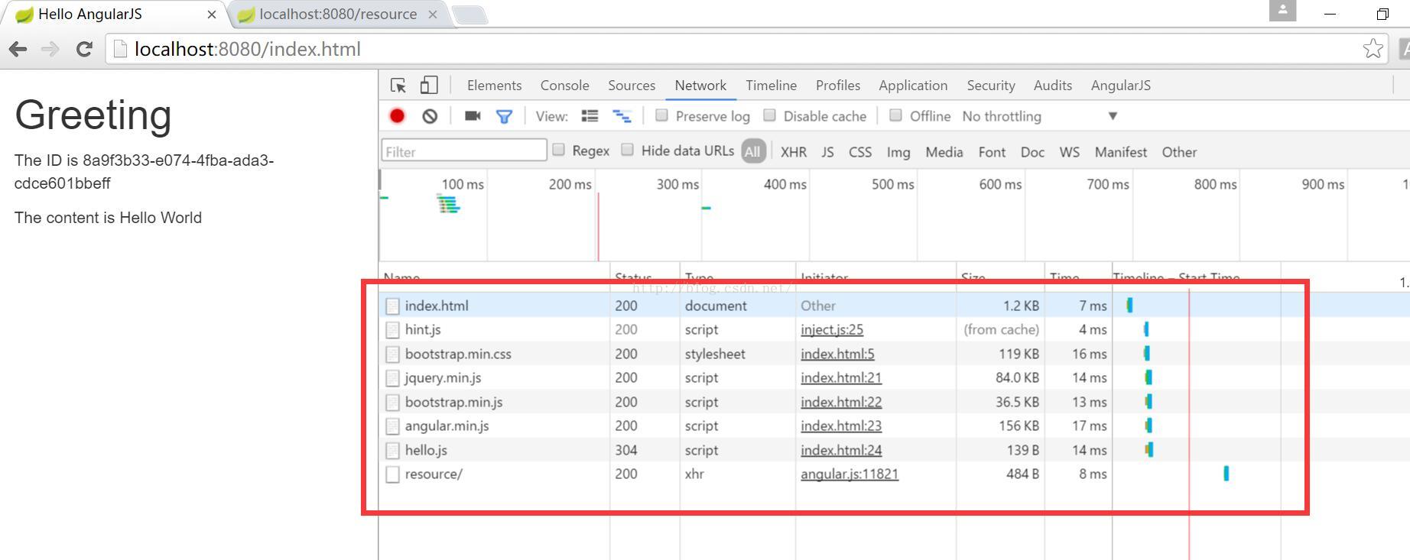Clear the network log
1410x560 pixels.
[430, 116]
